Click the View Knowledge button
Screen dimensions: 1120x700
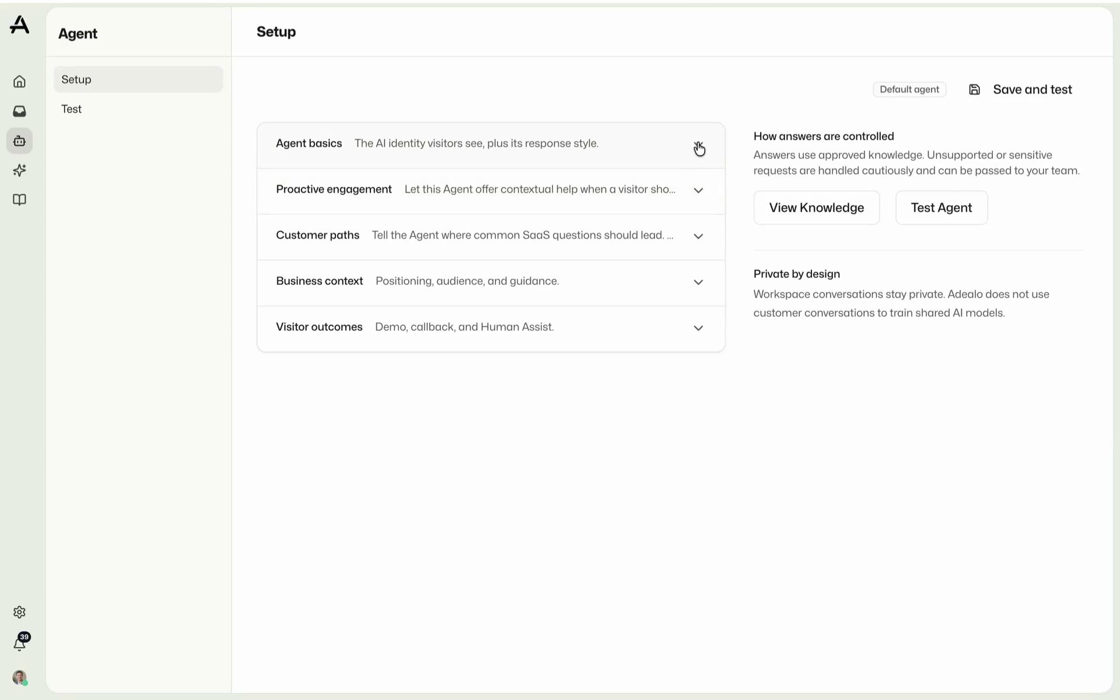click(x=816, y=208)
